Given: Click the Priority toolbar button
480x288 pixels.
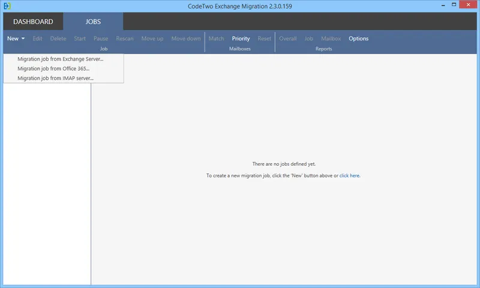Looking at the screenshot, I should pos(241,38).
